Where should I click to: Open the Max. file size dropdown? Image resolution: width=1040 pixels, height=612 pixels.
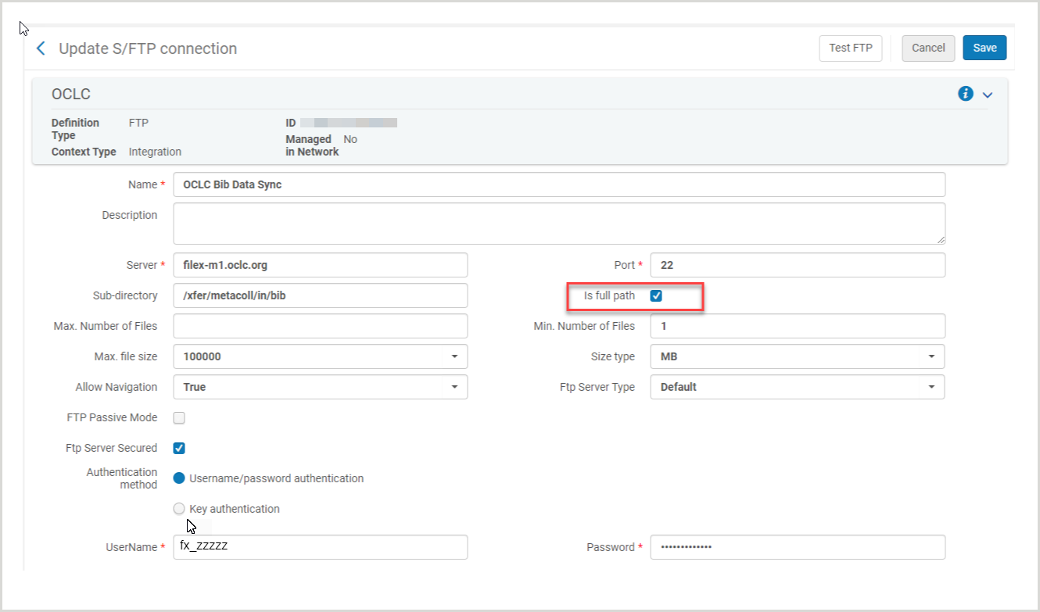(320, 356)
